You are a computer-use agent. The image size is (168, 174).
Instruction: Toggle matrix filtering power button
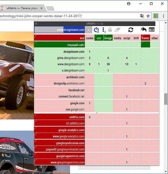[x=96, y=30]
